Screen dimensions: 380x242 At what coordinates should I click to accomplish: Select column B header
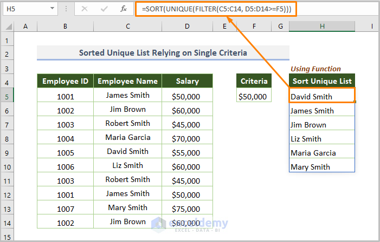[x=65, y=26]
